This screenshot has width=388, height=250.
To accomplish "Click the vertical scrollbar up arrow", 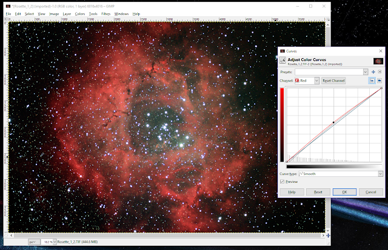I will (x=328, y=25).
